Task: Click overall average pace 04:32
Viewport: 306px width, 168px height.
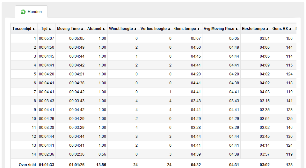Action: coord(196,165)
